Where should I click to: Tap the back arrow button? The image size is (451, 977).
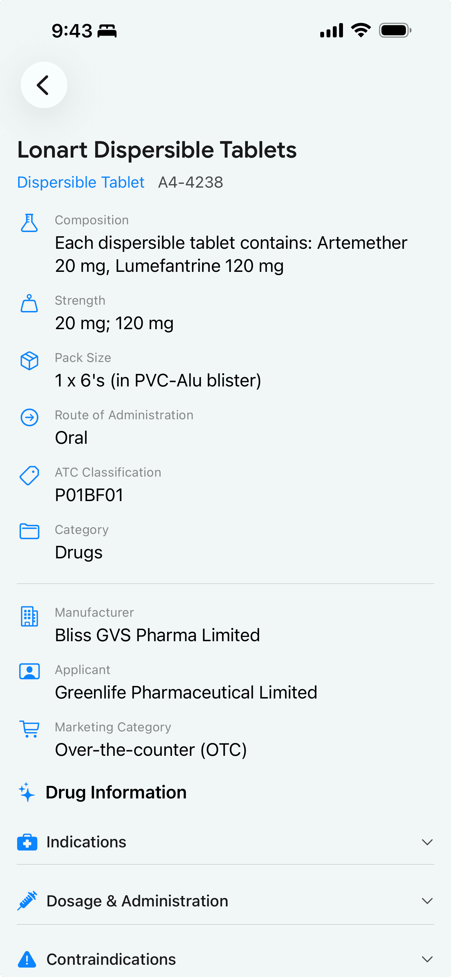pyautogui.click(x=44, y=85)
